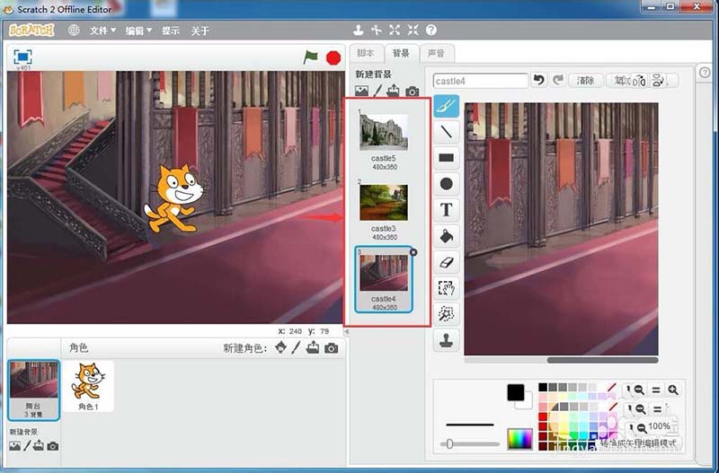Upload sprite from file next to 新建角色
The height and width of the screenshot is (473, 719).
(313, 347)
